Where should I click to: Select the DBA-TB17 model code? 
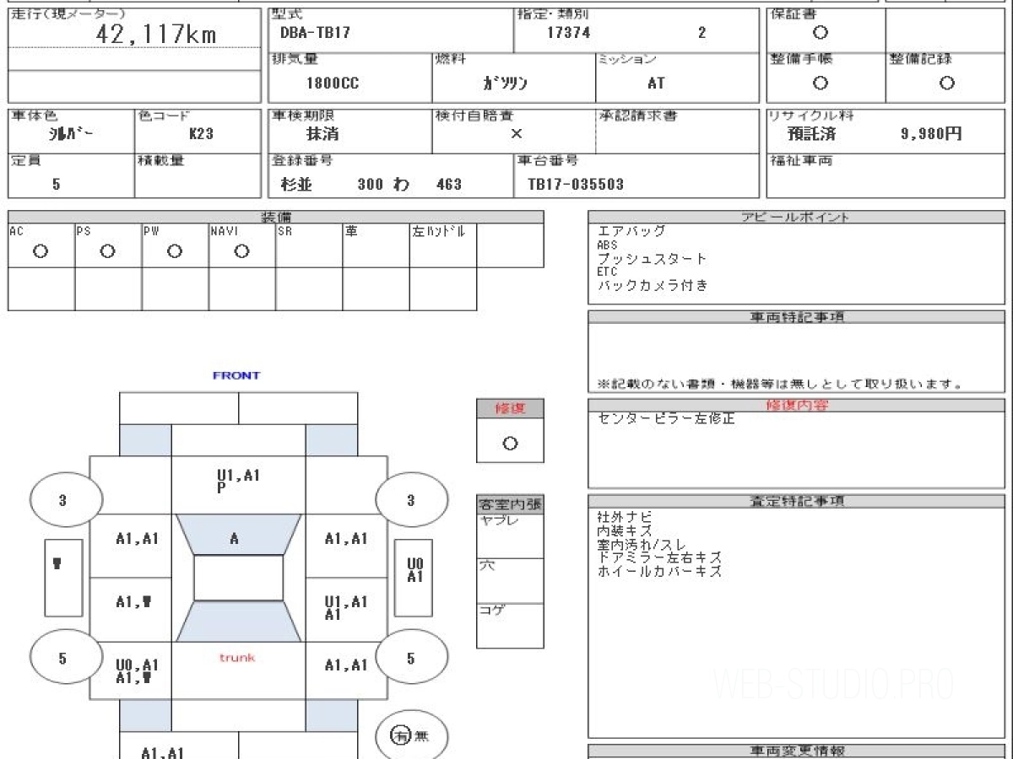point(315,34)
